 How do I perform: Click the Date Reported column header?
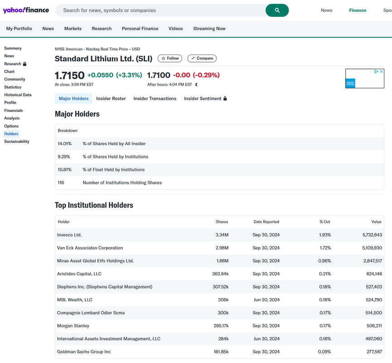click(266, 222)
